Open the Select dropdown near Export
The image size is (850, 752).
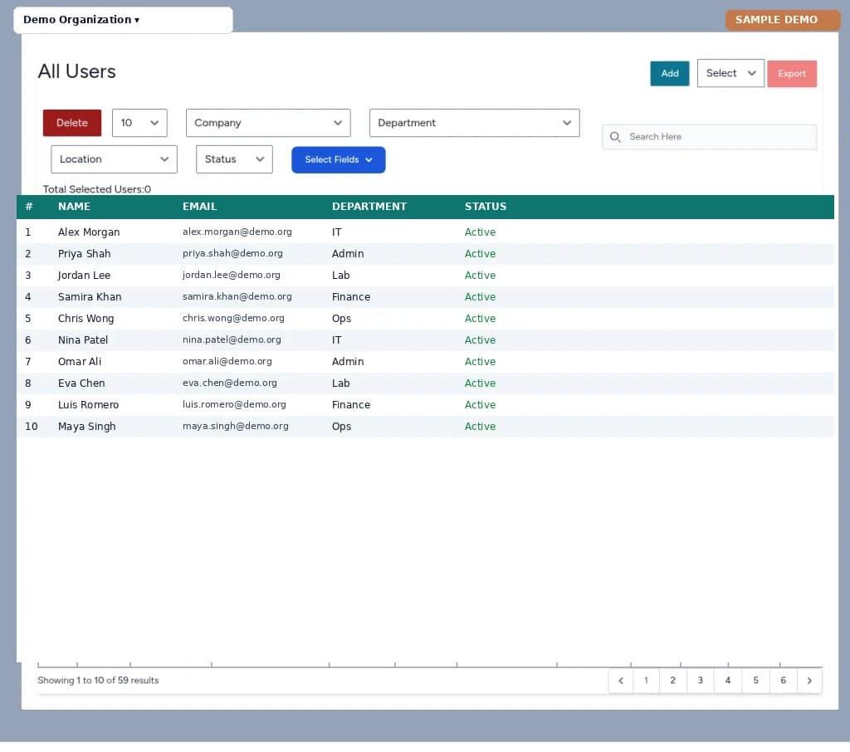click(730, 73)
